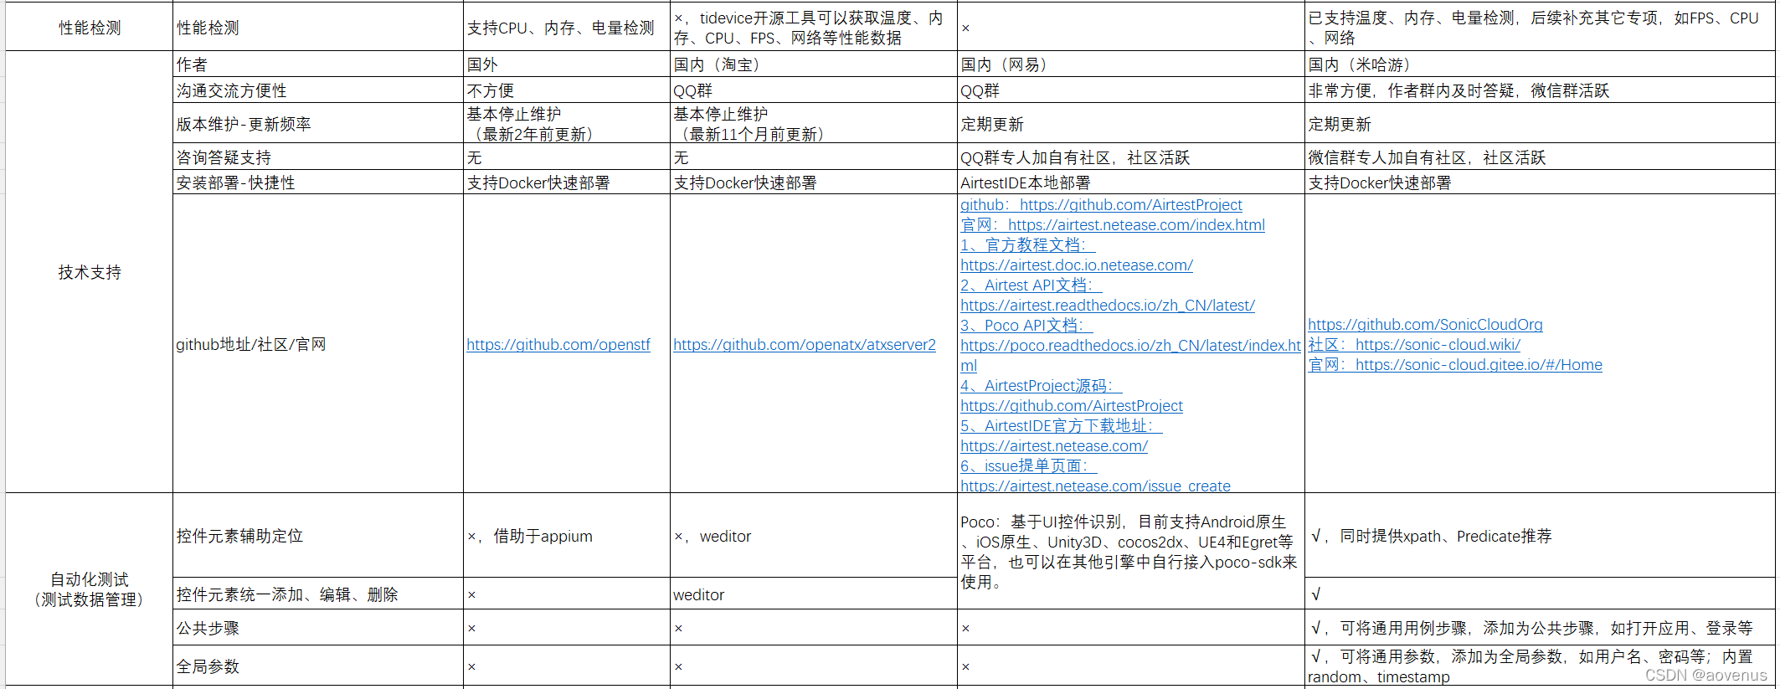The height and width of the screenshot is (689, 1780).
Task: Click the '6、issue提单页面' link
Action: [x=1029, y=466]
